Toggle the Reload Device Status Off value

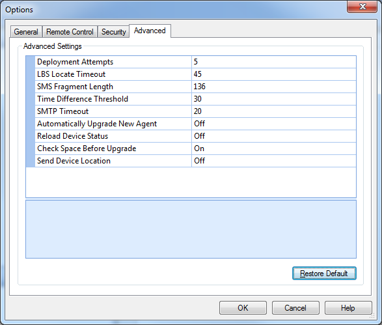pos(274,136)
